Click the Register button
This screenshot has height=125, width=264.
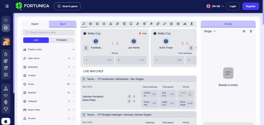[x=251, y=6]
